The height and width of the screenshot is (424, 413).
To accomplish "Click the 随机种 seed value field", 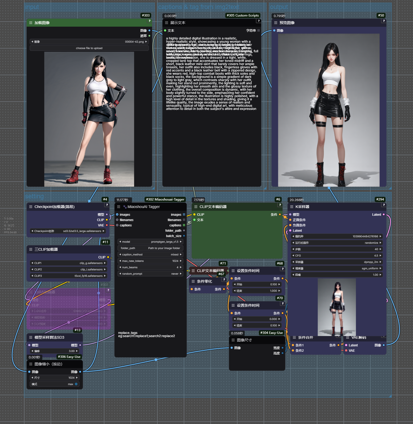I will tap(337, 237).
